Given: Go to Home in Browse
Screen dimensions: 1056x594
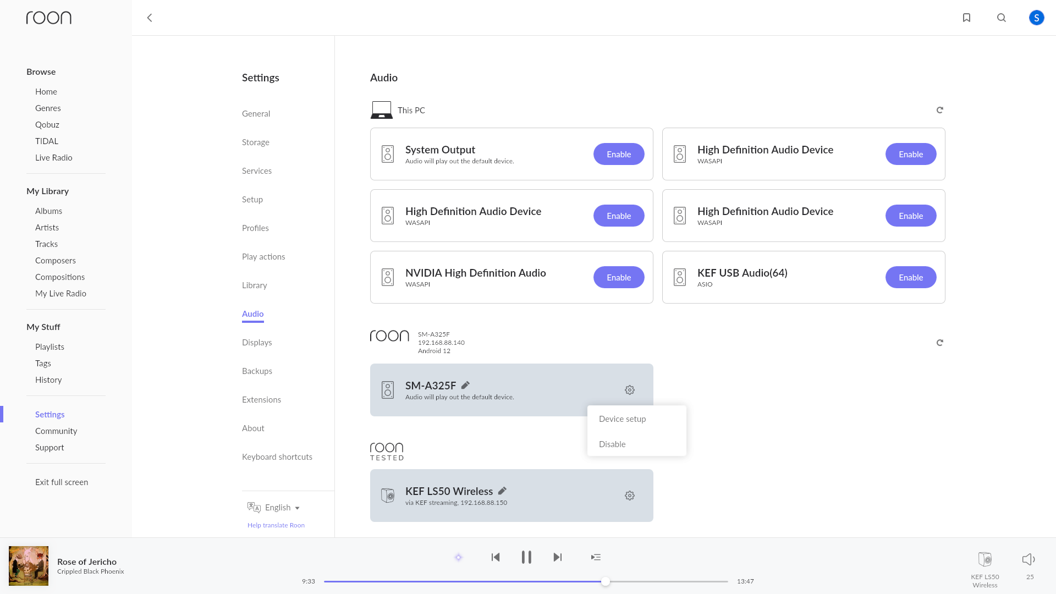Looking at the screenshot, I should (x=46, y=91).
